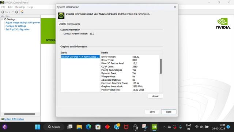Click the NVIDIA logo at top right
This screenshot has height=132, width=234.
click(223, 23)
